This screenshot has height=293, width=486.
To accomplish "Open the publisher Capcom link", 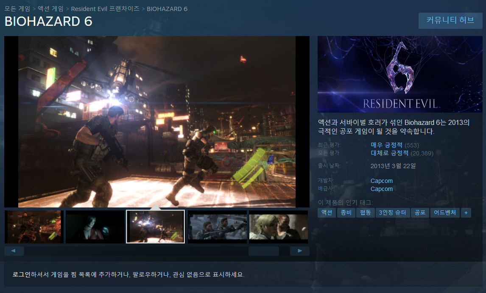I will point(382,189).
